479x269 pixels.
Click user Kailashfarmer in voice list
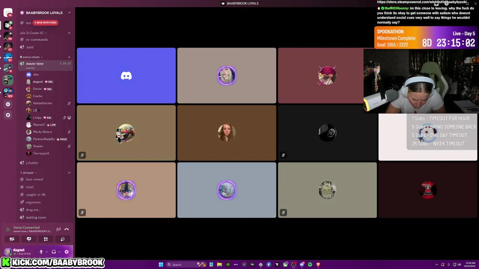(49, 103)
